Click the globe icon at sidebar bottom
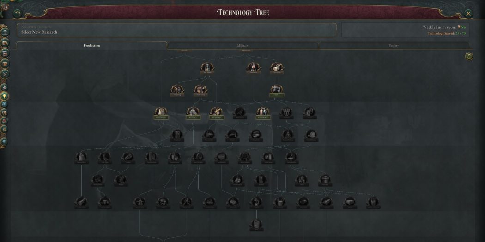Image resolution: width=485 pixels, height=242 pixels. tap(4, 142)
